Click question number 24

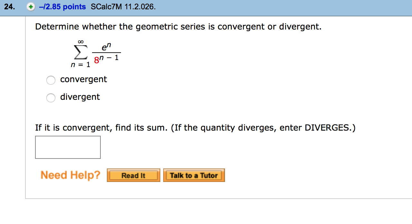(9, 6)
